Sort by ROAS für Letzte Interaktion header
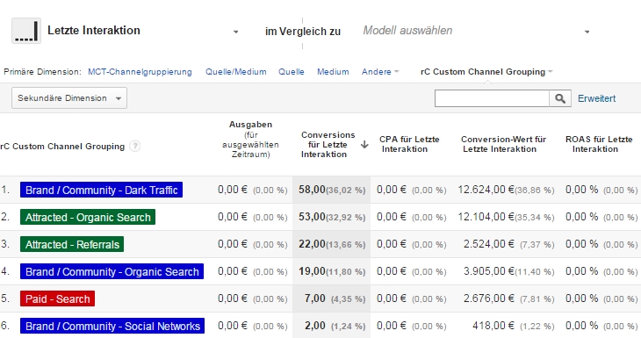The width and height of the screenshot is (641, 338). coord(599,144)
